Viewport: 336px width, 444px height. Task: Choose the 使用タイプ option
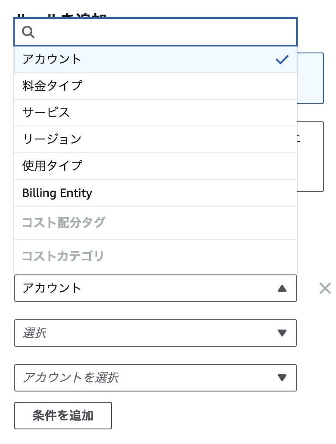tap(156, 166)
